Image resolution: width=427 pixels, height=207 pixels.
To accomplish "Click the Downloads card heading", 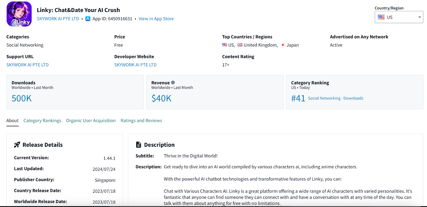I will pyautogui.click(x=23, y=83).
